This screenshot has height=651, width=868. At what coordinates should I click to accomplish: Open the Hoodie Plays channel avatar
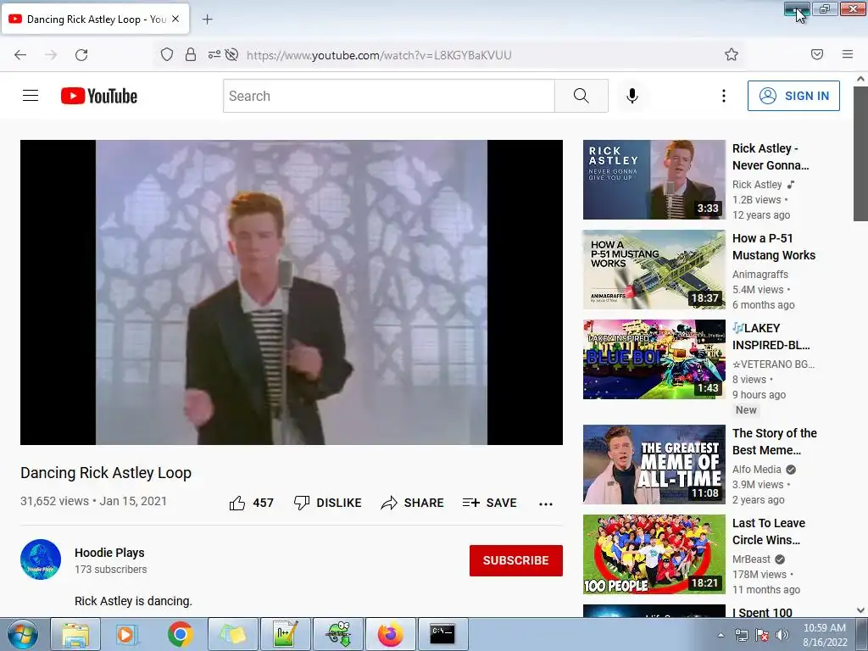(41, 559)
